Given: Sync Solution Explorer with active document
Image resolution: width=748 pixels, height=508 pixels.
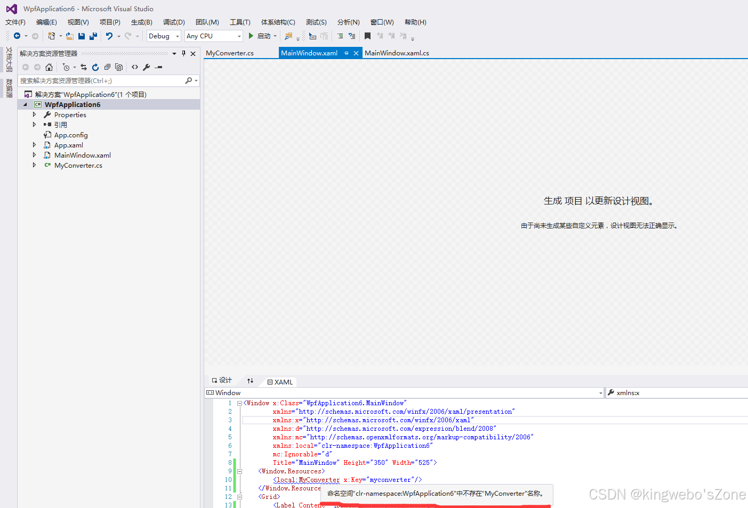Looking at the screenshot, I should pos(83,67).
